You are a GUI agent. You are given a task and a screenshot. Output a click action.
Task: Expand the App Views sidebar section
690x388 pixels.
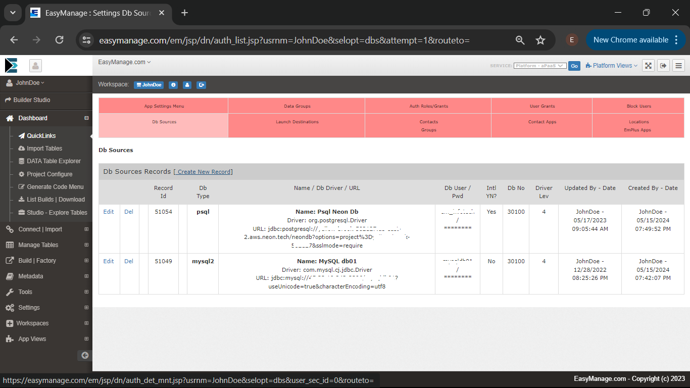pyautogui.click(x=86, y=339)
